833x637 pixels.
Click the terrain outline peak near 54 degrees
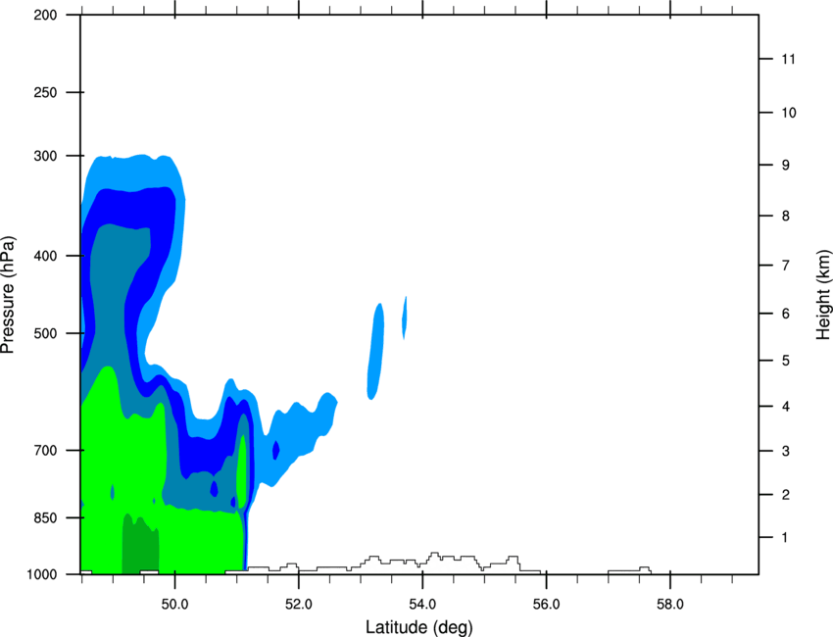(x=434, y=556)
